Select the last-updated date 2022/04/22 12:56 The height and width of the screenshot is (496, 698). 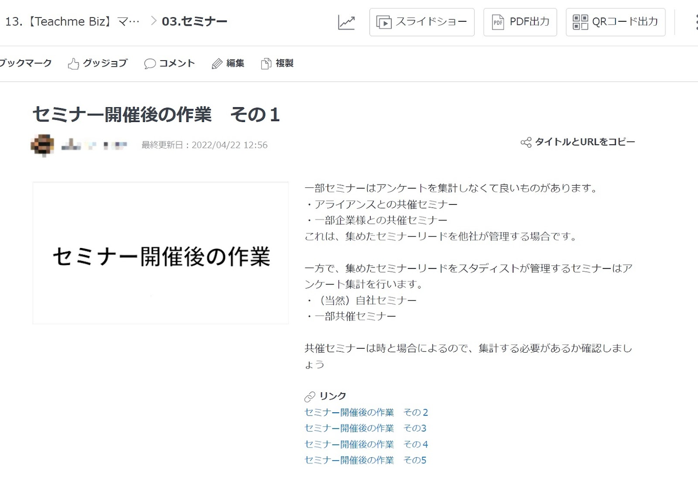[x=229, y=145]
